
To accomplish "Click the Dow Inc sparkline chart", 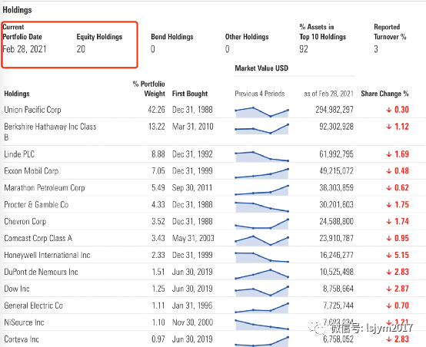I will click(262, 291).
